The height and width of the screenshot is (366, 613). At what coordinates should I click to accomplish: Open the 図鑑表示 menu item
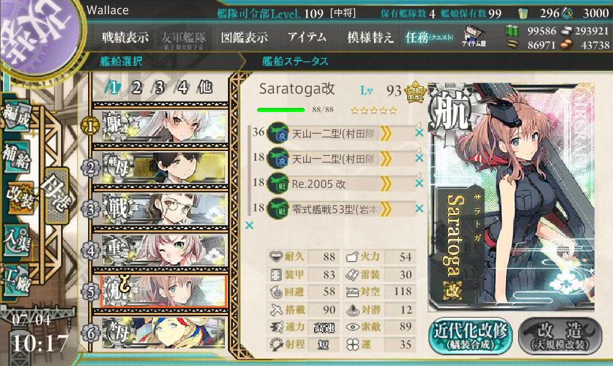[245, 38]
